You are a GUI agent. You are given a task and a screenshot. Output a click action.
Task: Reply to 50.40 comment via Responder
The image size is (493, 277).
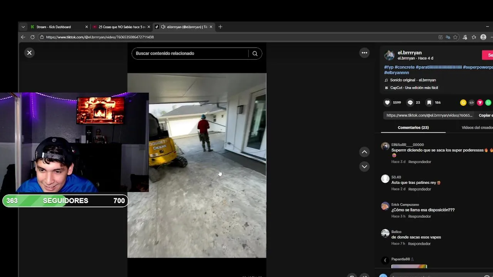click(x=419, y=189)
